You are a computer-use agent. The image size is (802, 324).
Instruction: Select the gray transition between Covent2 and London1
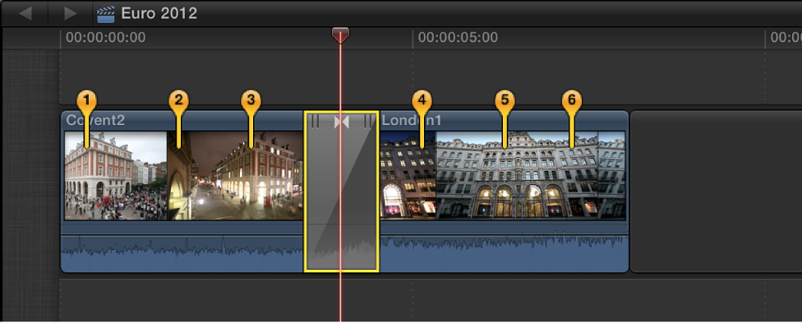click(x=342, y=191)
